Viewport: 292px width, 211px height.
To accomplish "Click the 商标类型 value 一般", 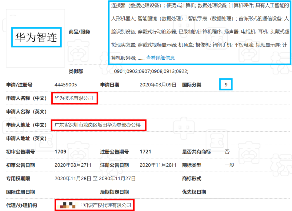I will tap(230, 165).
